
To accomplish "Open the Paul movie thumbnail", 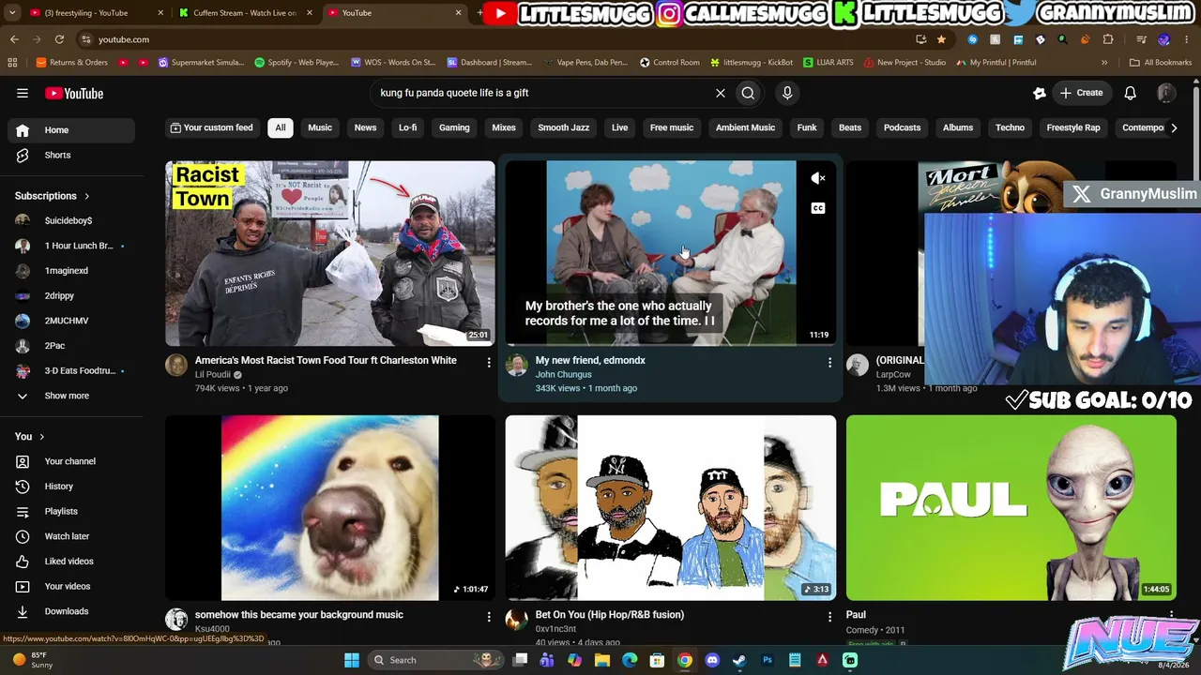I will pos(1011,507).
